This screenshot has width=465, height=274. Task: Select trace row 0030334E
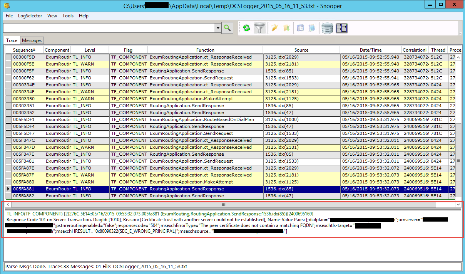coord(230,85)
